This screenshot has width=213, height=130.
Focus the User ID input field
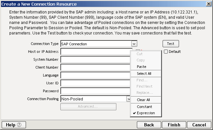coord(95,83)
